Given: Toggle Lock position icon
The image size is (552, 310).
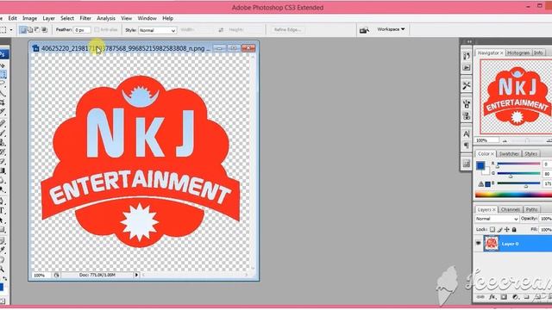Looking at the screenshot, I should click(x=507, y=230).
